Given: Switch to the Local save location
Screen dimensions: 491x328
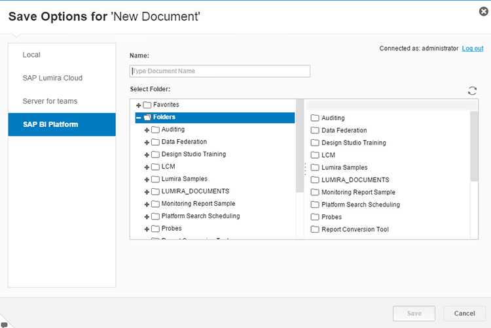Looking at the screenshot, I should [x=31, y=55].
